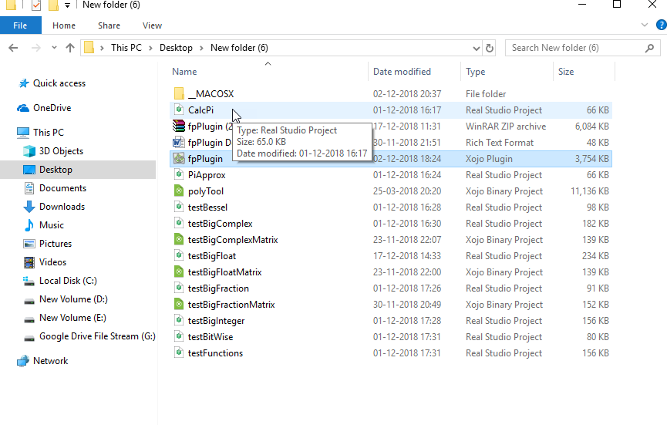667x425 pixels.
Task: Open New Volume (D:) in navigation pane
Action: (73, 299)
